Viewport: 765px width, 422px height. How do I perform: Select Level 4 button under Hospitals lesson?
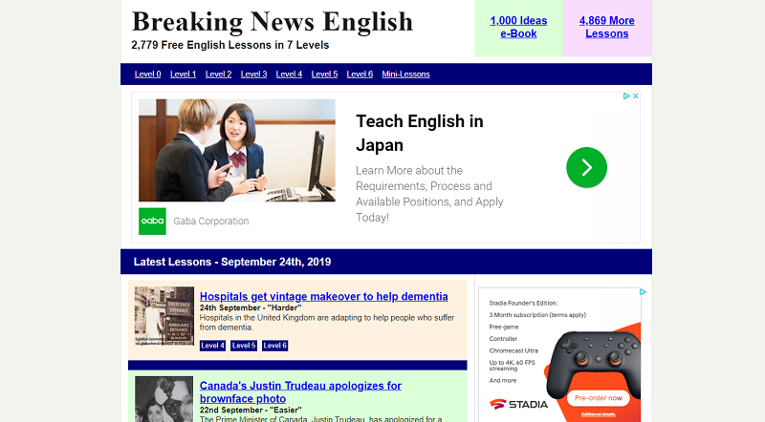click(212, 346)
